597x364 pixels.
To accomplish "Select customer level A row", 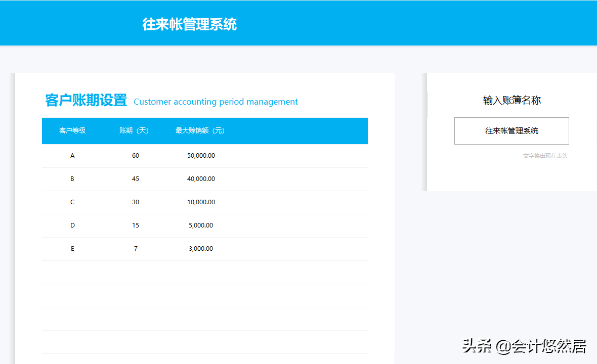I will click(72, 155).
